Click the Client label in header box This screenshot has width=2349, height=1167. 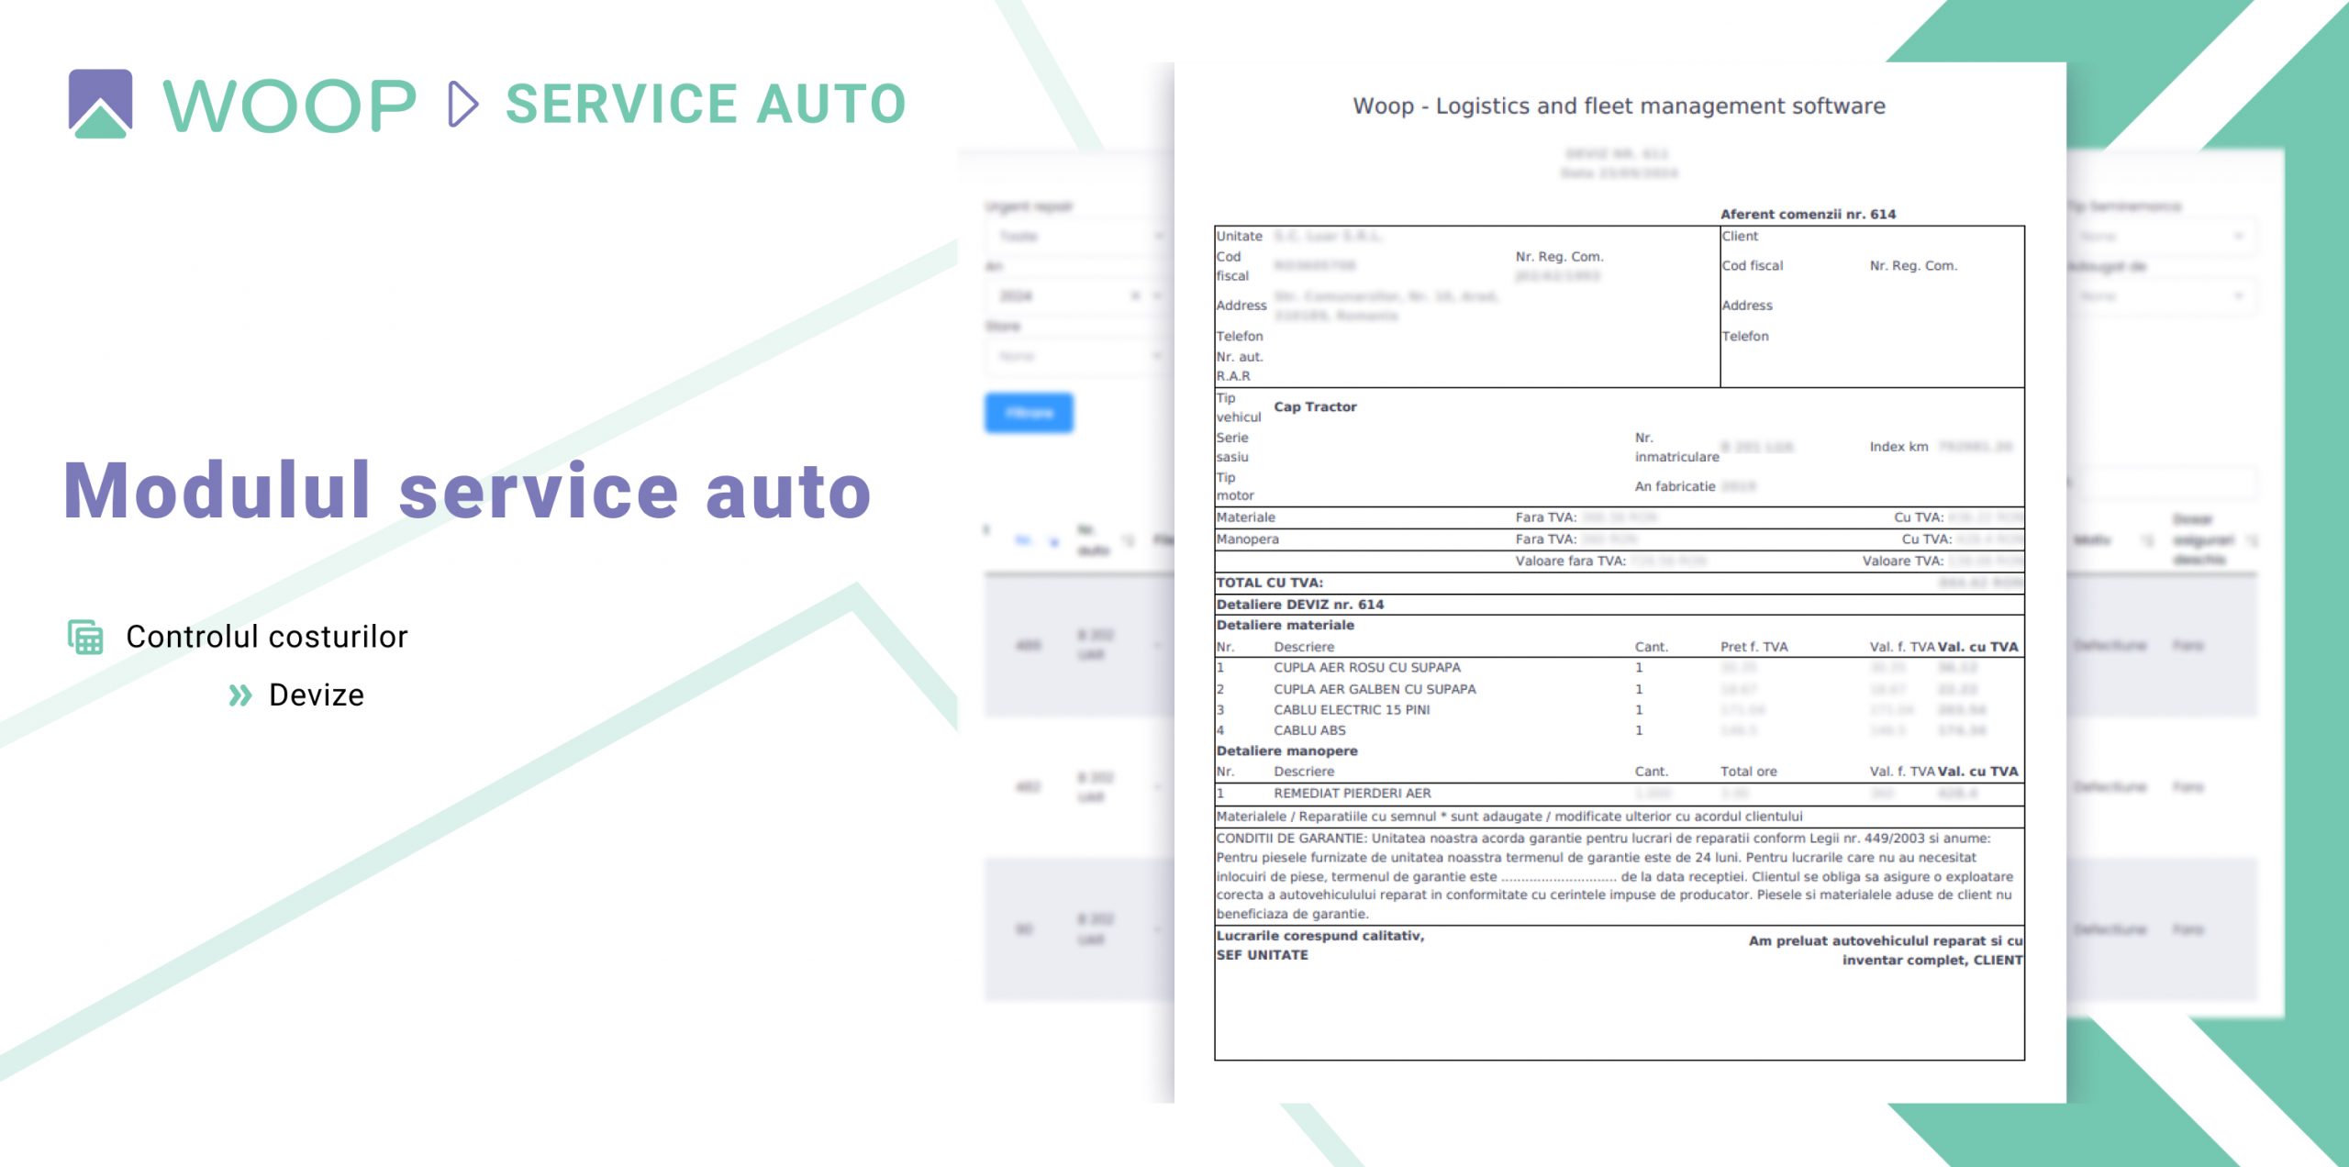click(1740, 236)
